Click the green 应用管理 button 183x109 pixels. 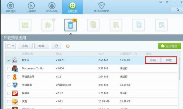pos(169,46)
